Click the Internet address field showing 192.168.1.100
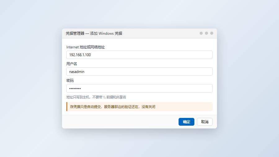 [139, 55]
